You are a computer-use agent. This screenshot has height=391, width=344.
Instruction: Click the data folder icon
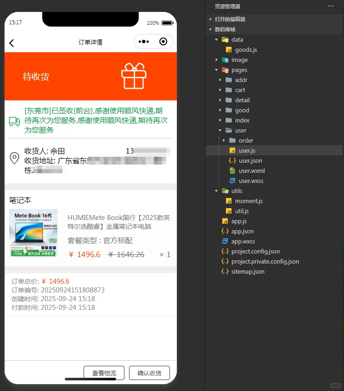[225, 39]
